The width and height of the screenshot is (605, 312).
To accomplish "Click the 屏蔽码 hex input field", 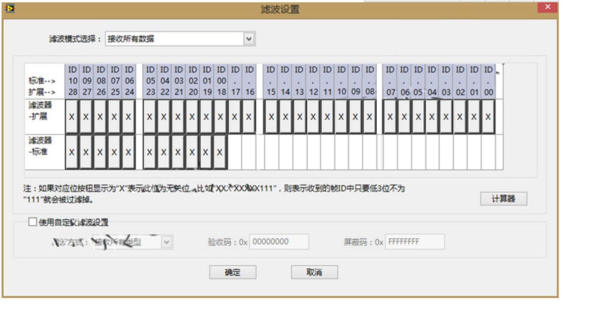I will pos(415,242).
